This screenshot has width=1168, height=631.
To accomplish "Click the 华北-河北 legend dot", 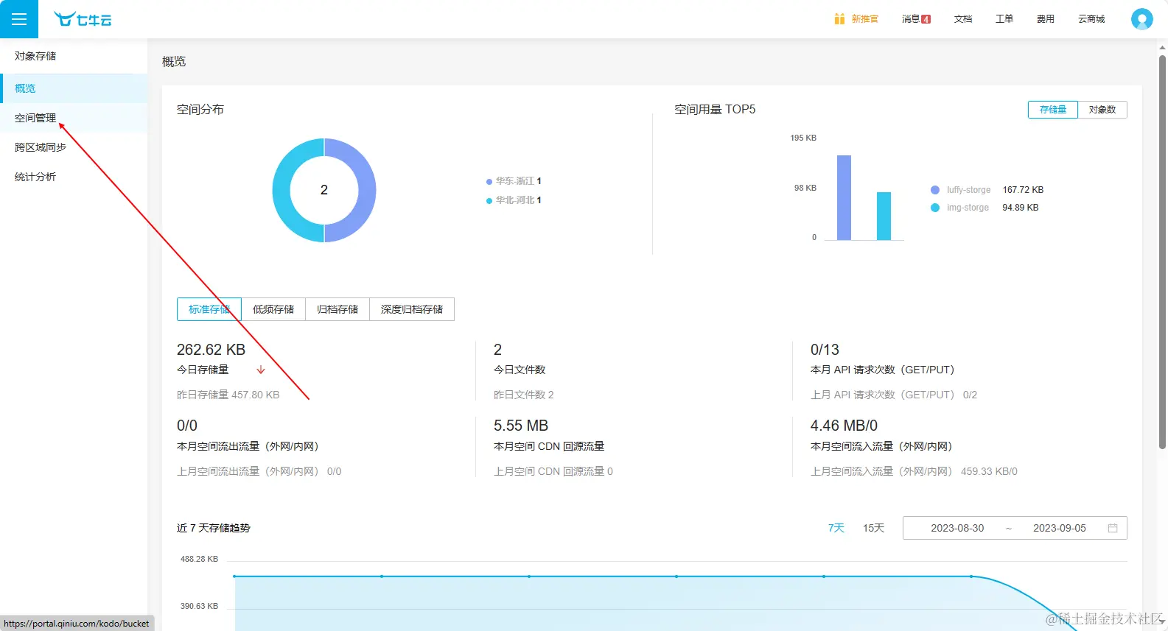I will coord(489,200).
